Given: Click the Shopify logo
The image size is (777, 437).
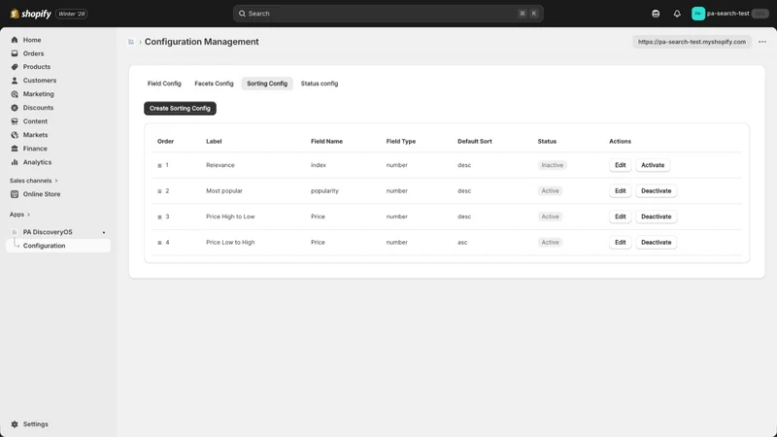Looking at the screenshot, I should click(31, 14).
